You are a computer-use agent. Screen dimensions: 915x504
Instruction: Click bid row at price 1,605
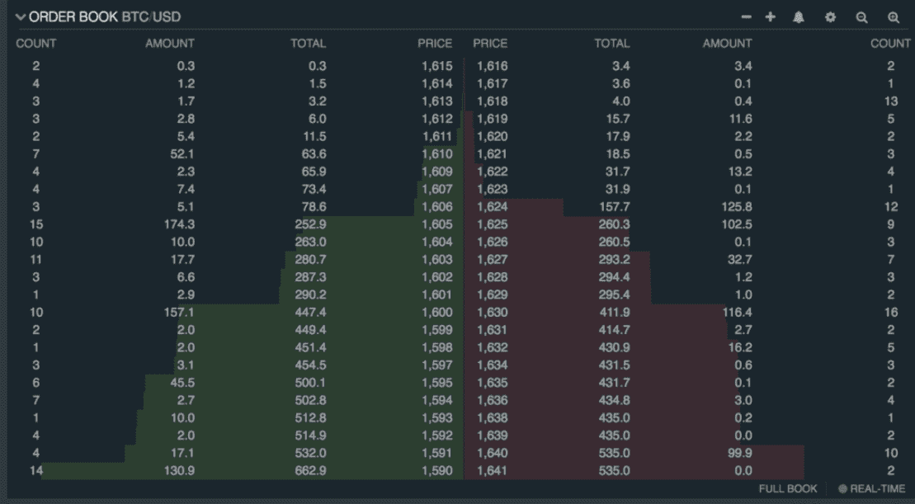pos(436,224)
